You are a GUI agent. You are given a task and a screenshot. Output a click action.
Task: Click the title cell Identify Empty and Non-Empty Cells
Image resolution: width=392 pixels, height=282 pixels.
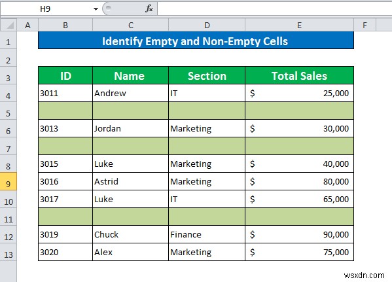point(196,41)
